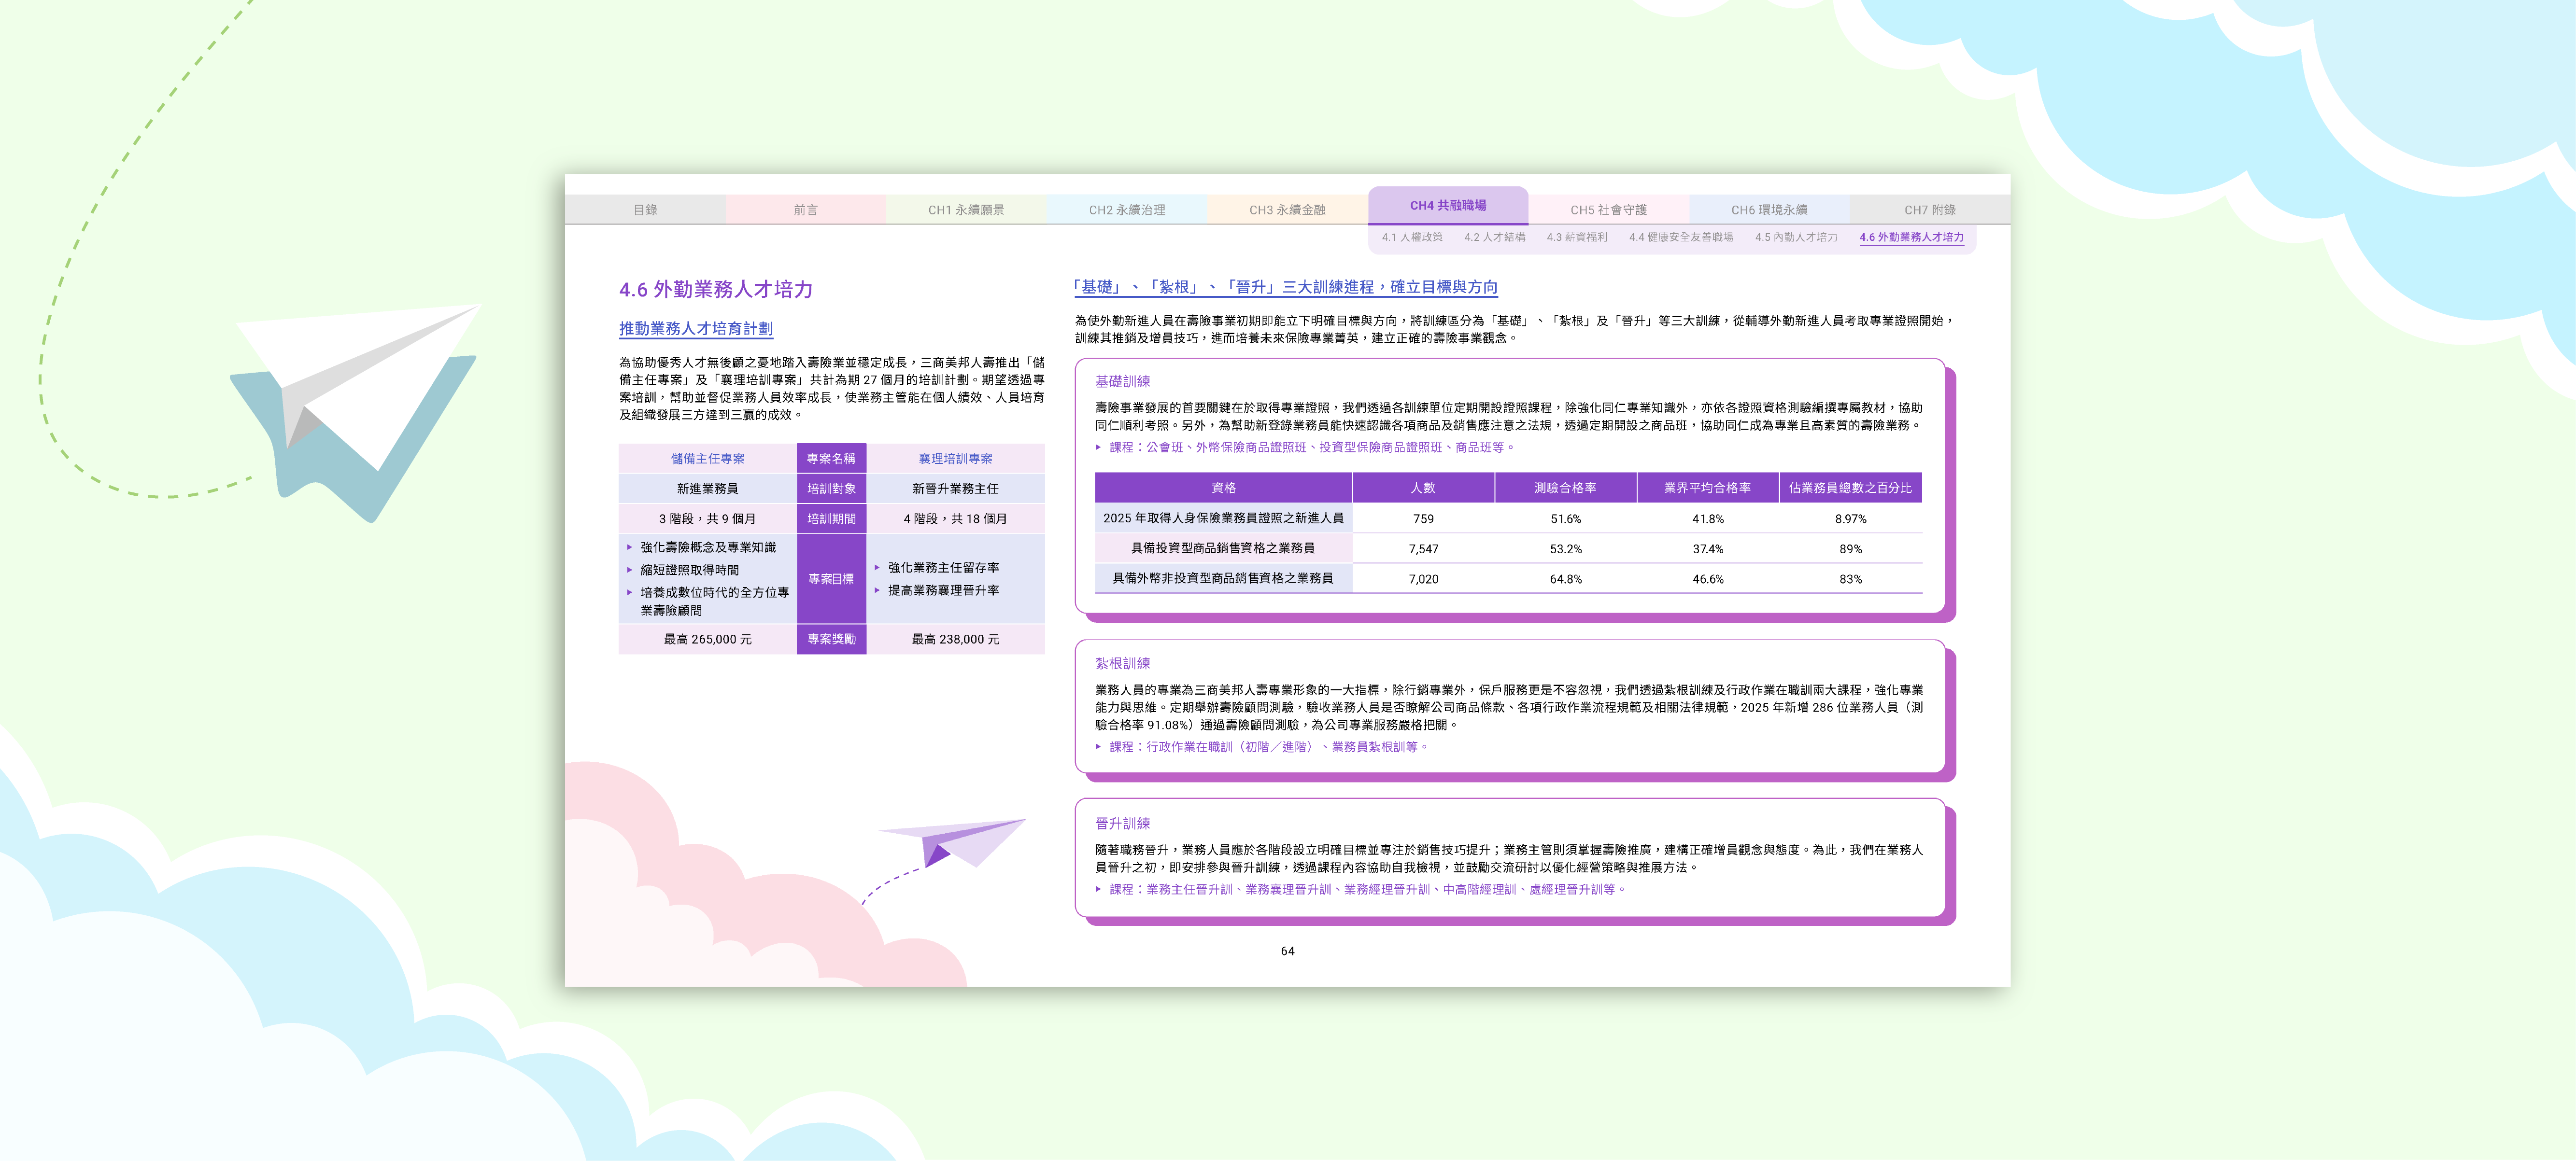The width and height of the screenshot is (2576, 1161).
Task: Click the 專案獎勵 purple cell
Action: coord(831,639)
